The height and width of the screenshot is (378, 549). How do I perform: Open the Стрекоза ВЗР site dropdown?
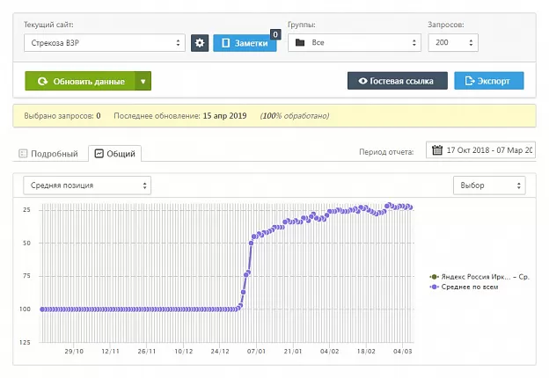click(105, 43)
